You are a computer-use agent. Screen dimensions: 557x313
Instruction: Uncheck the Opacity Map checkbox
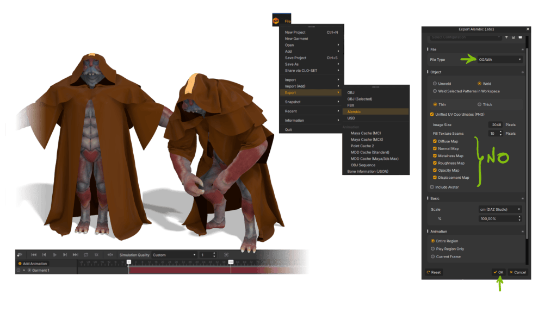tap(435, 170)
